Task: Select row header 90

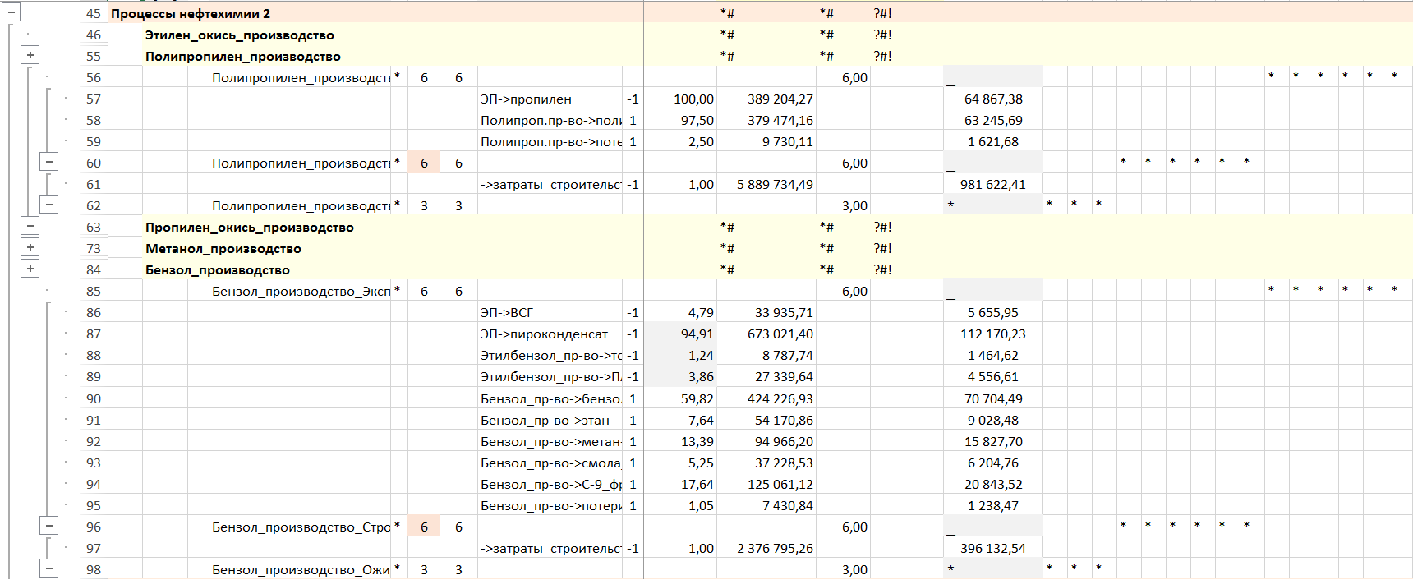Action: [94, 399]
